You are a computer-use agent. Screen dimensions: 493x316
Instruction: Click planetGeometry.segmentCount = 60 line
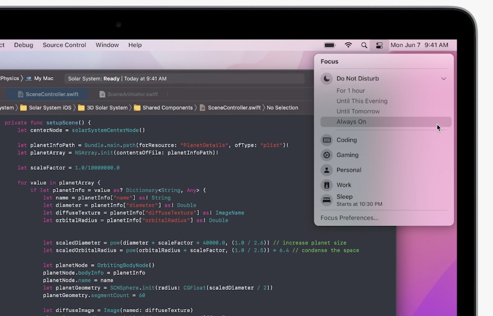pyautogui.click(x=94, y=295)
